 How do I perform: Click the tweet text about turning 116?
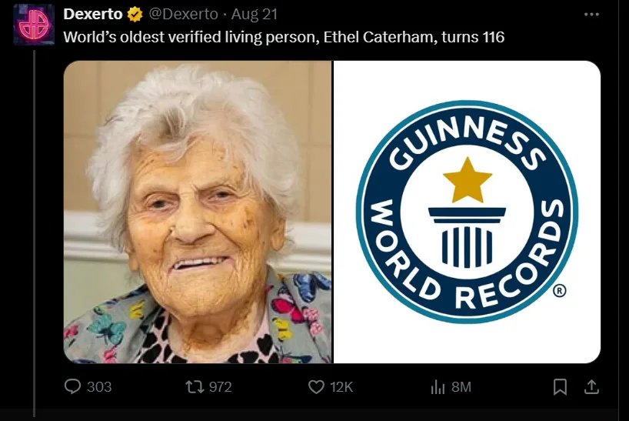pyautogui.click(x=284, y=37)
